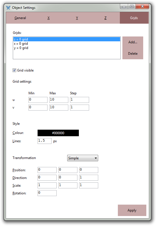The width and height of the screenshot is (156, 226).
Task: Click the Delete grid button
Action: (133, 54)
